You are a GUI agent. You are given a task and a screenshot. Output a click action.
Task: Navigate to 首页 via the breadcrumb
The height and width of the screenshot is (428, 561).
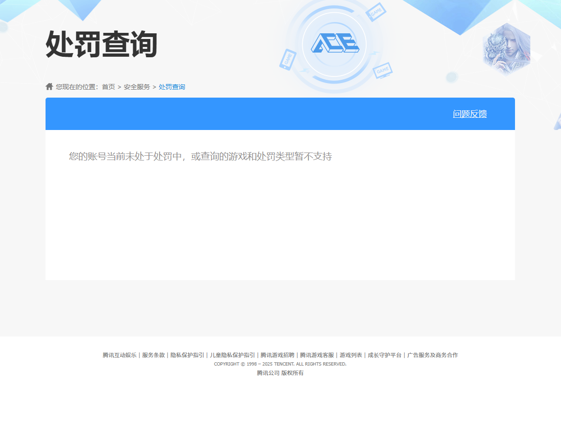click(109, 86)
